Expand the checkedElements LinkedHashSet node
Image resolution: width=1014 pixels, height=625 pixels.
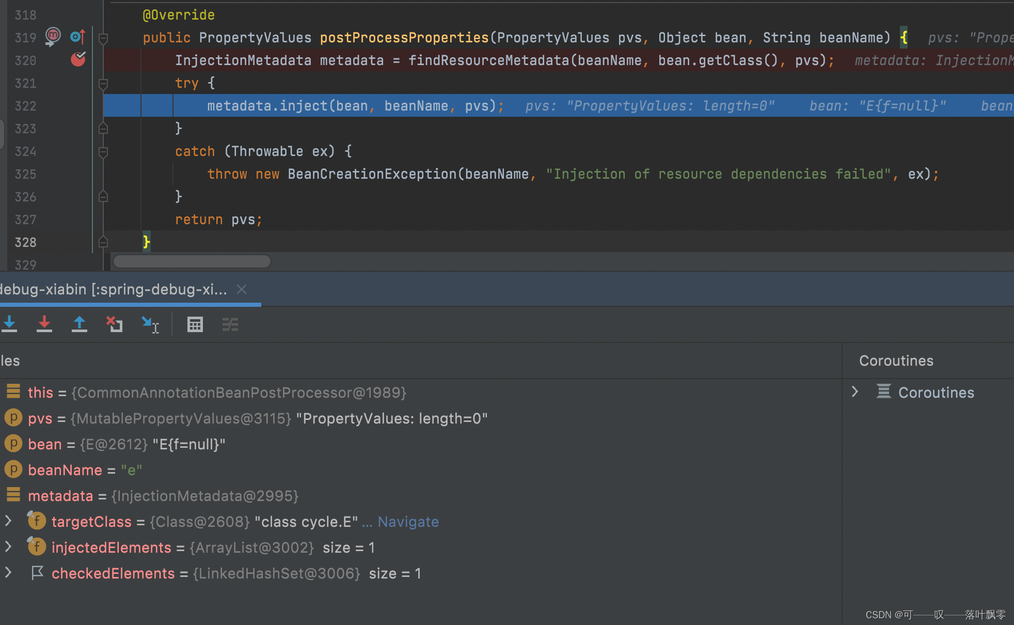pos(8,573)
